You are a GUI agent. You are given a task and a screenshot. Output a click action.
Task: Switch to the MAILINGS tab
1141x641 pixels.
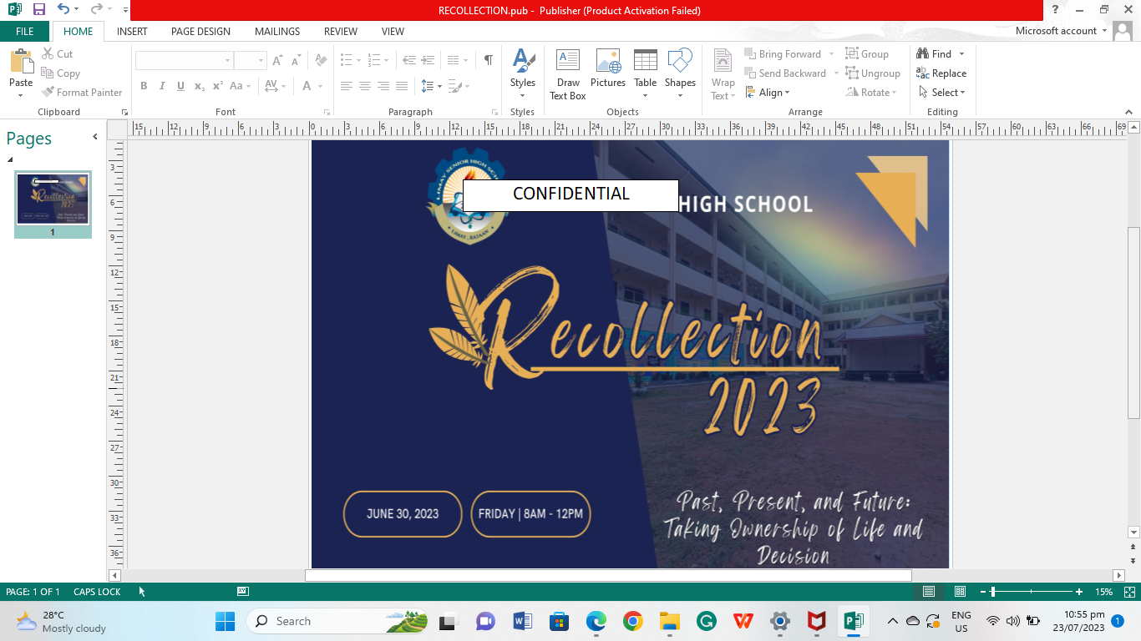277,32
